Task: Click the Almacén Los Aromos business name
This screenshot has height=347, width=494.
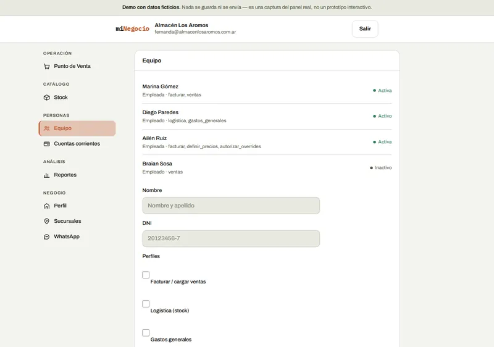Action: tap(182, 25)
